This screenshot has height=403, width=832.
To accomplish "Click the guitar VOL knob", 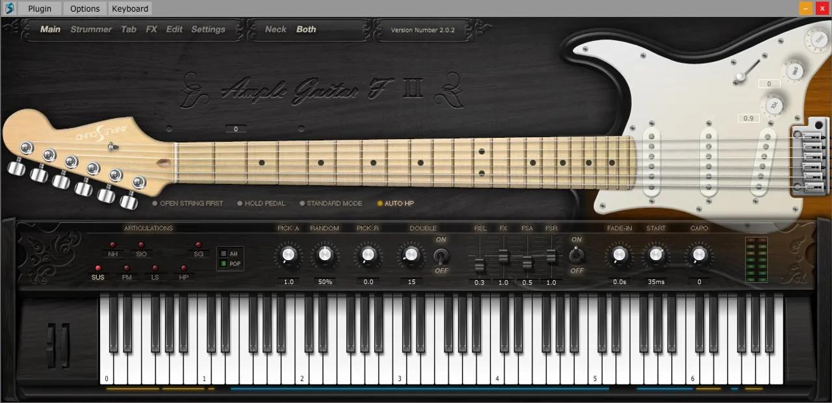I will [x=773, y=105].
